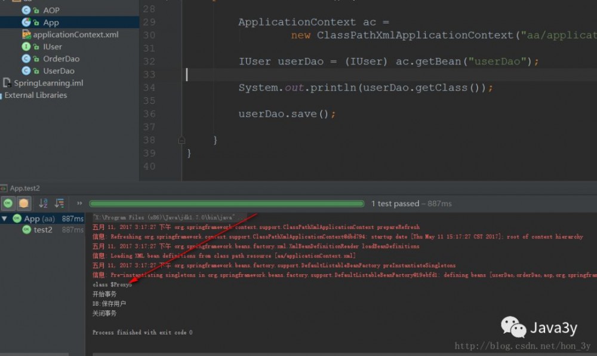Select UserDao in the project tree
The width and height of the screenshot is (597, 356).
59,71
